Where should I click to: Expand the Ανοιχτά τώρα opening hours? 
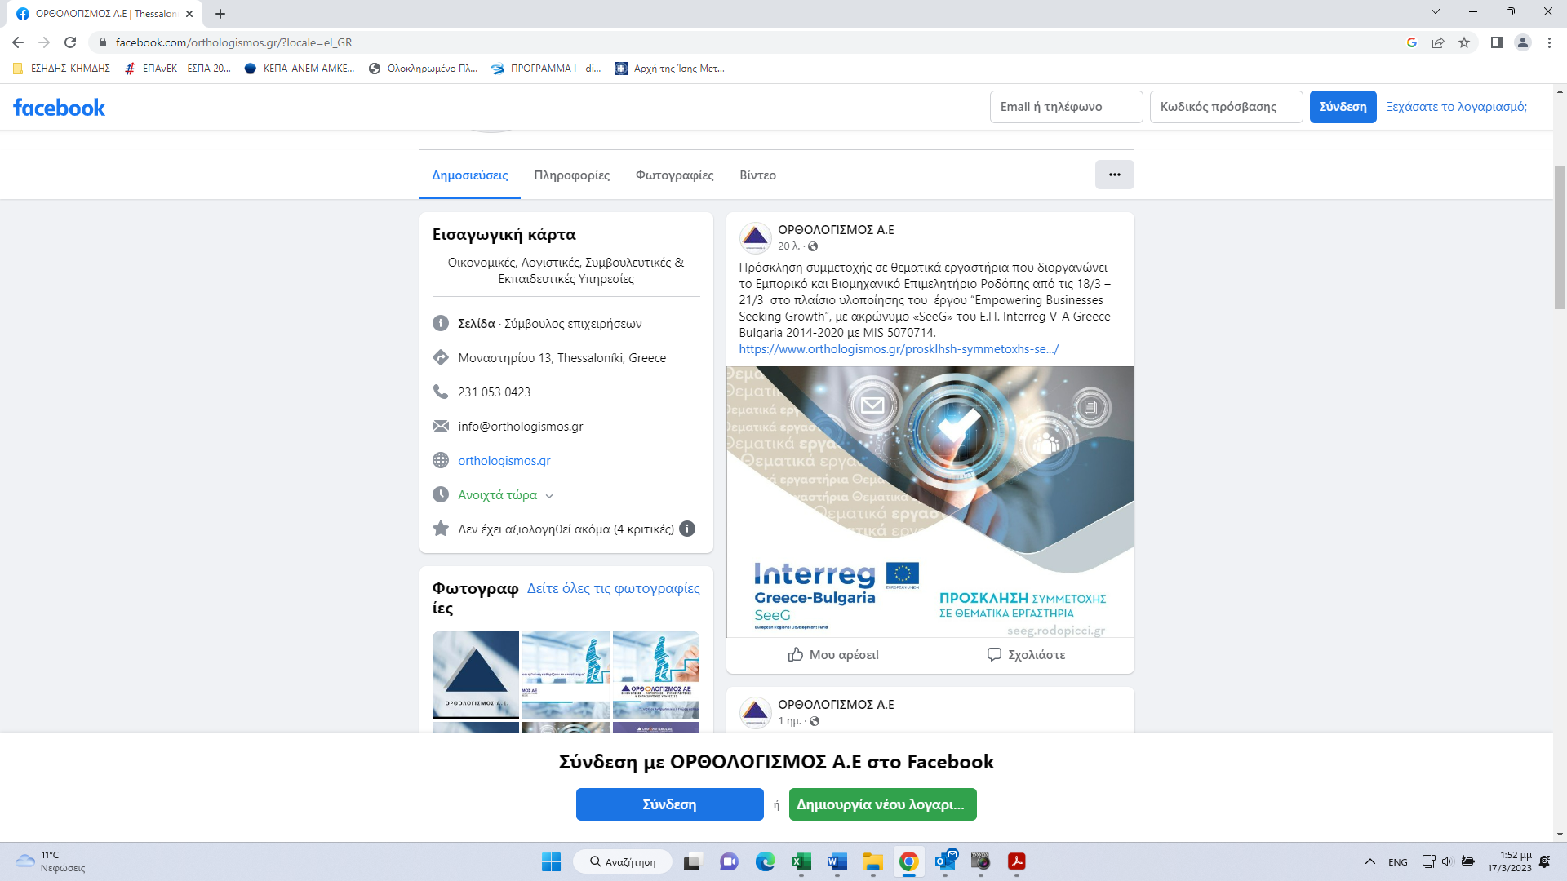505,495
